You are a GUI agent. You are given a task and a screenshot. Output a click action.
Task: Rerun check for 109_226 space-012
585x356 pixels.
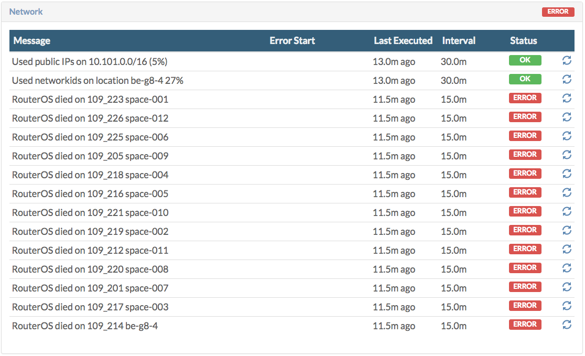pyautogui.click(x=567, y=117)
